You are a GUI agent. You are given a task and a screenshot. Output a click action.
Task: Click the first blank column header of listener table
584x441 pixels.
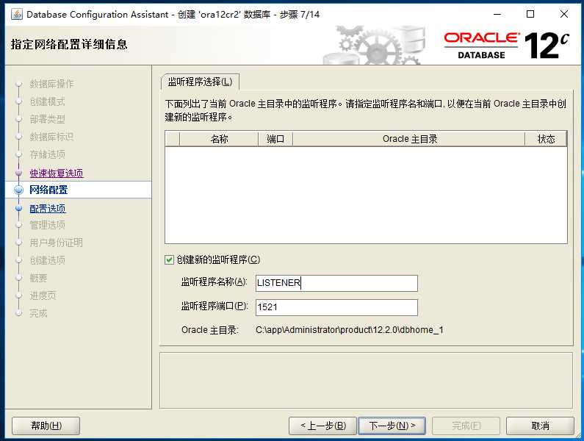pos(173,139)
